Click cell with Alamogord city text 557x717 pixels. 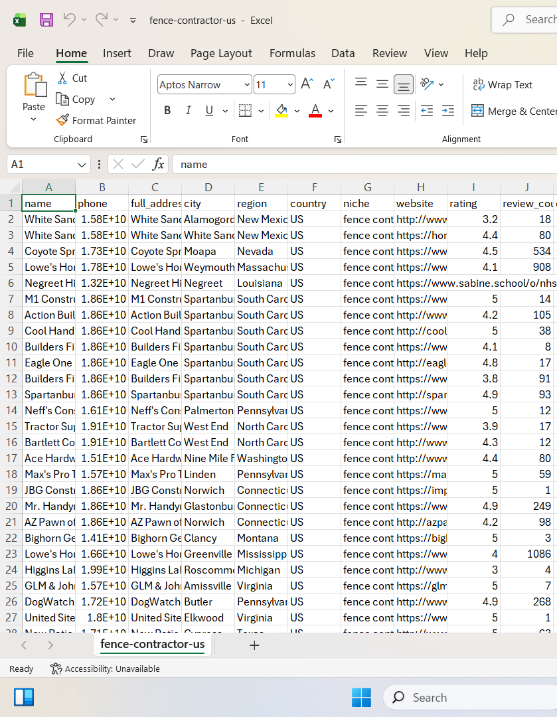tap(208, 220)
